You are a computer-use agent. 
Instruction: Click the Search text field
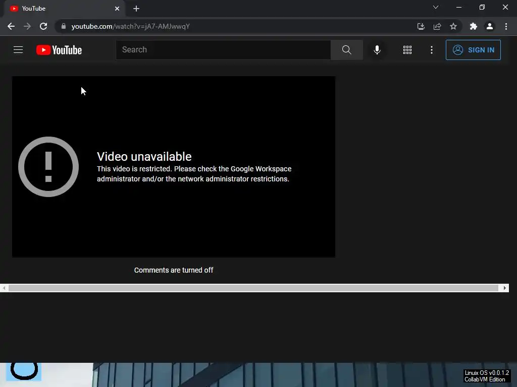pos(223,50)
